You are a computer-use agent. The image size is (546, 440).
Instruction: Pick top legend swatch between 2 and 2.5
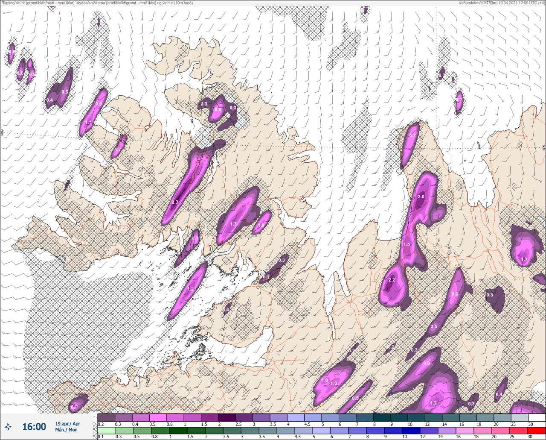coord(227,417)
